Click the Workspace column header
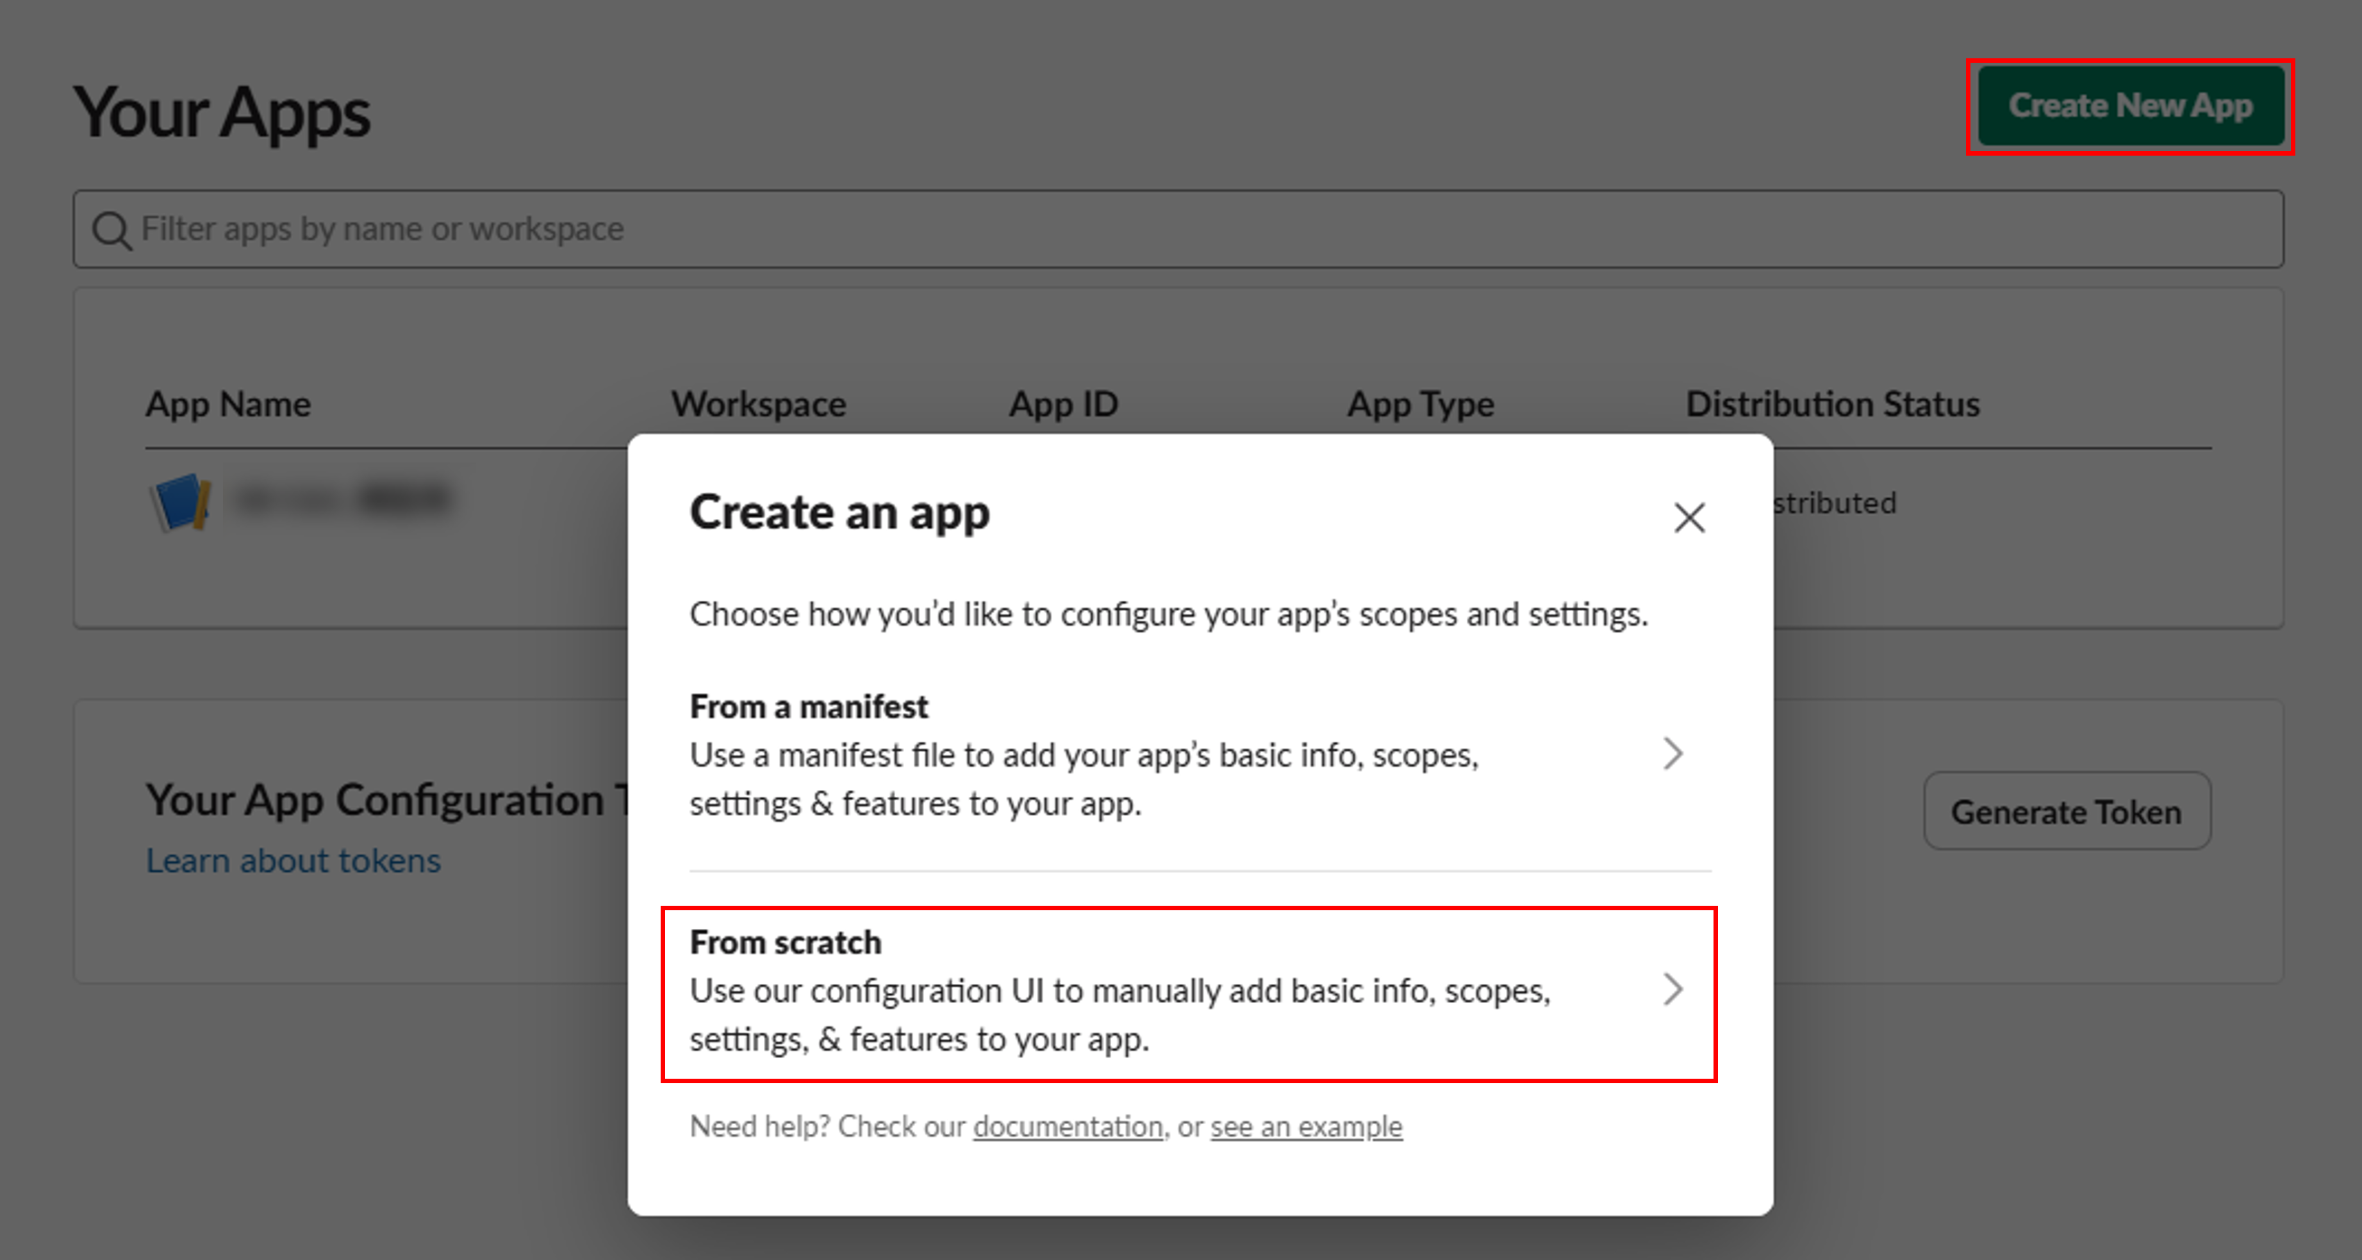This screenshot has height=1260, width=2362. click(758, 404)
